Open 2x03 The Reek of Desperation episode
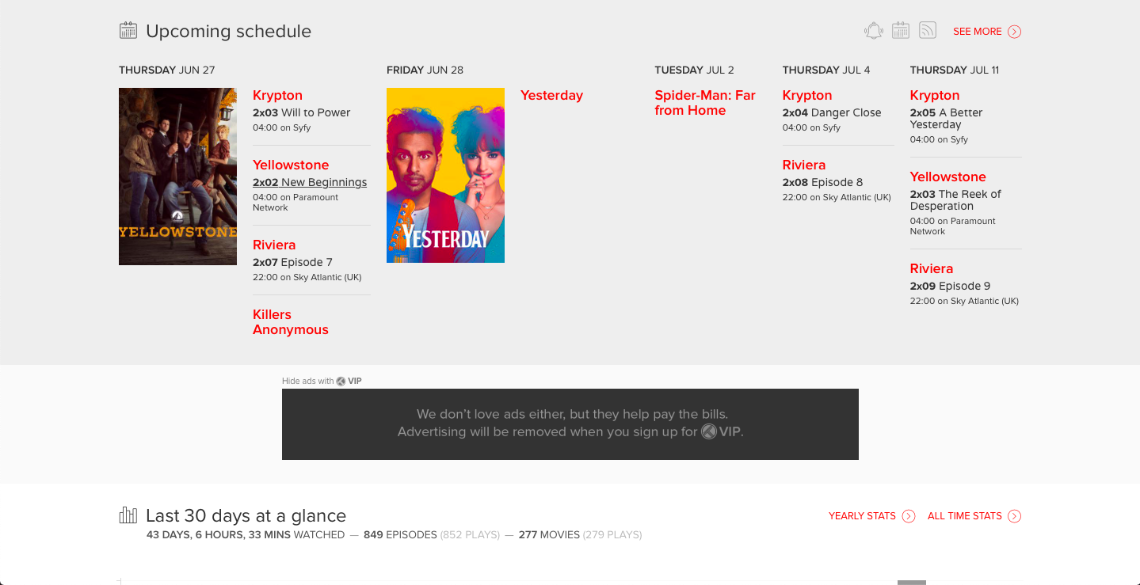Screen dimensions: 1140x585 point(955,199)
